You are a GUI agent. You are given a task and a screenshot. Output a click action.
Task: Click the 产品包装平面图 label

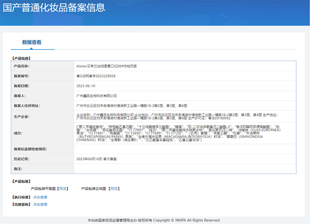(x=43, y=189)
